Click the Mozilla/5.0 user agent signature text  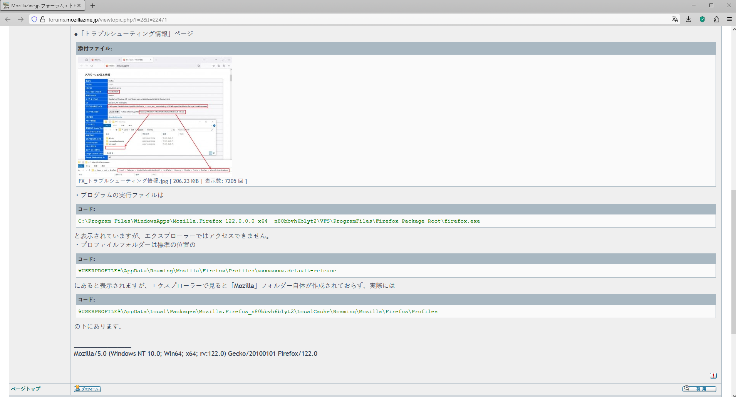point(196,353)
